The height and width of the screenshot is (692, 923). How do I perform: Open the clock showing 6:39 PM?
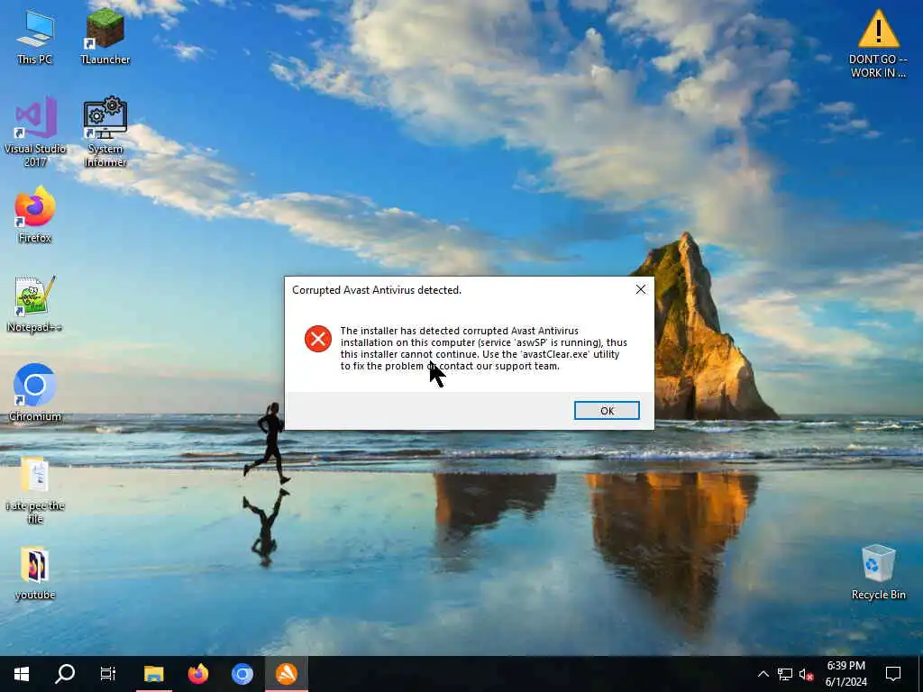pyautogui.click(x=845, y=674)
